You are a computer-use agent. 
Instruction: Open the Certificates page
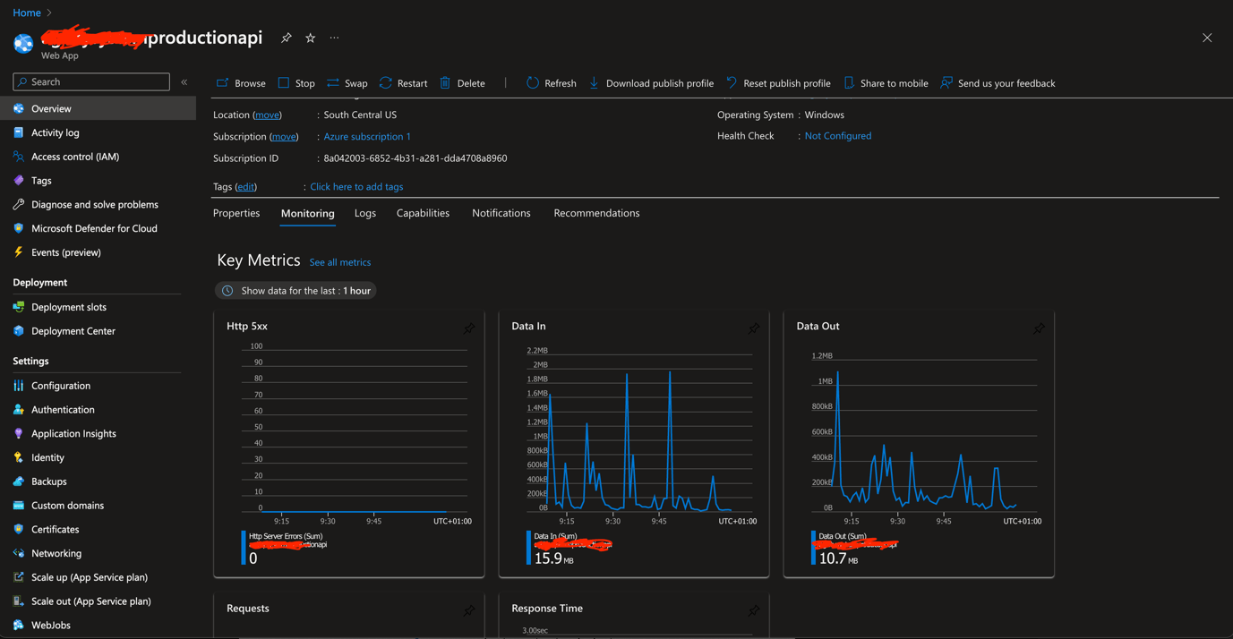55,530
